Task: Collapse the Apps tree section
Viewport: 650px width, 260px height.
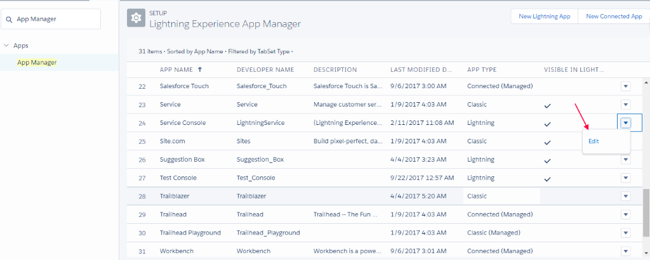Action: coord(6,46)
